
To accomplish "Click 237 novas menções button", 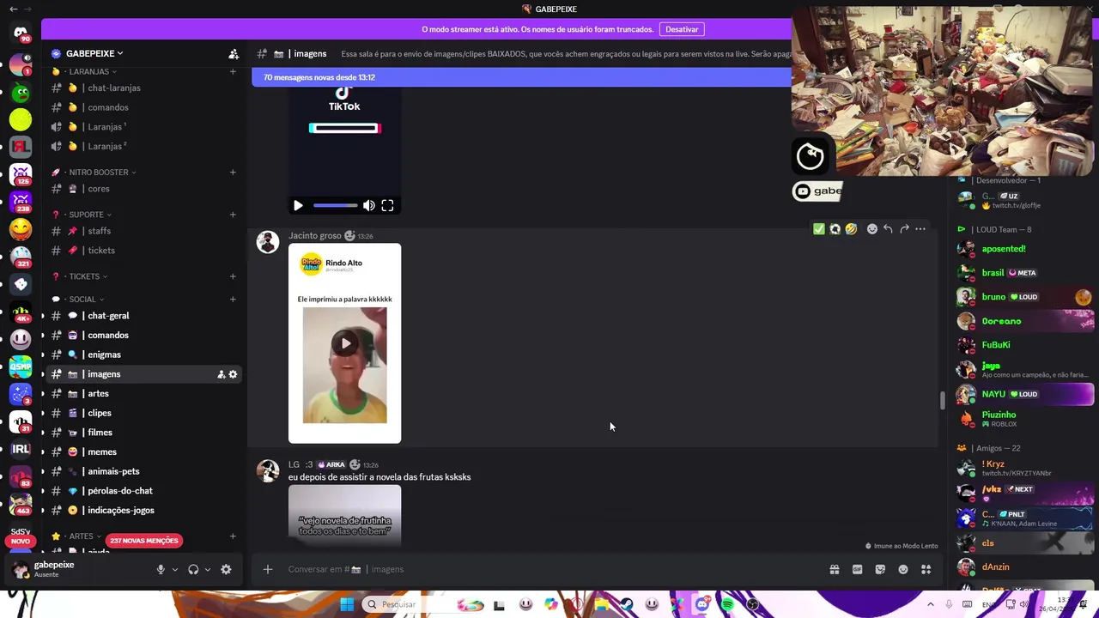I will click(144, 541).
